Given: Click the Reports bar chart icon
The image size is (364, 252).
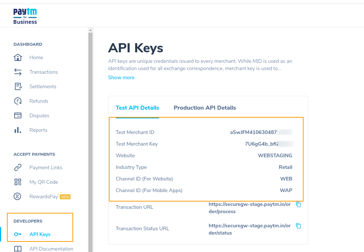Looking at the screenshot, I should [x=17, y=130].
